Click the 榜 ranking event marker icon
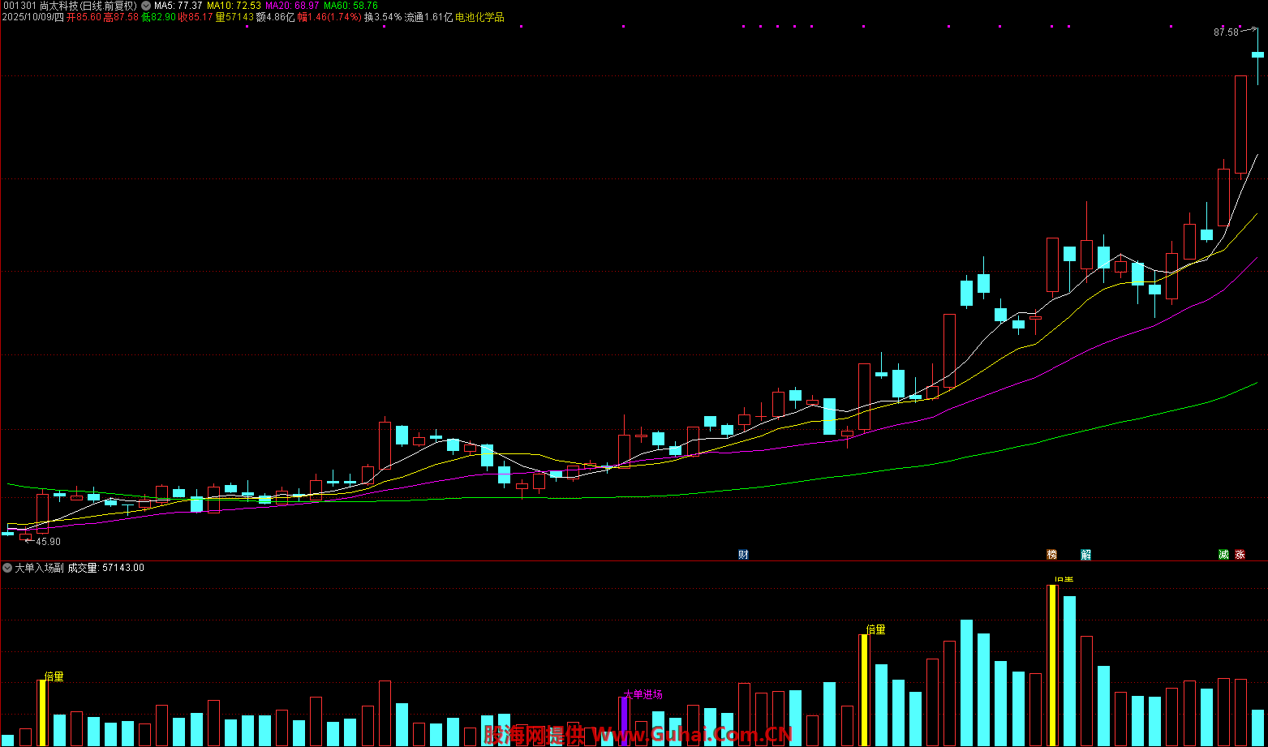1268x747 pixels. [x=1052, y=555]
